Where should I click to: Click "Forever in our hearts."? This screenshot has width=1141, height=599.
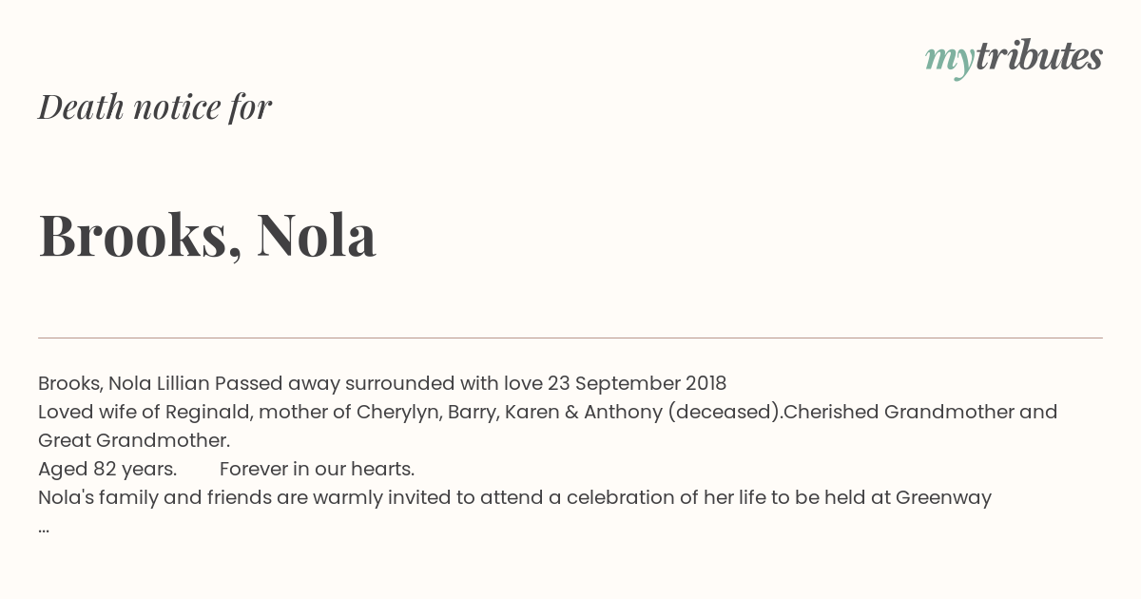[317, 469]
